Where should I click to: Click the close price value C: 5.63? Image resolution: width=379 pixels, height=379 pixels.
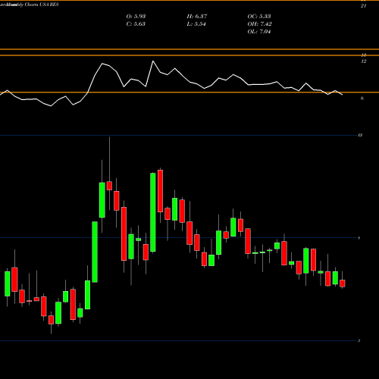pos(136,23)
